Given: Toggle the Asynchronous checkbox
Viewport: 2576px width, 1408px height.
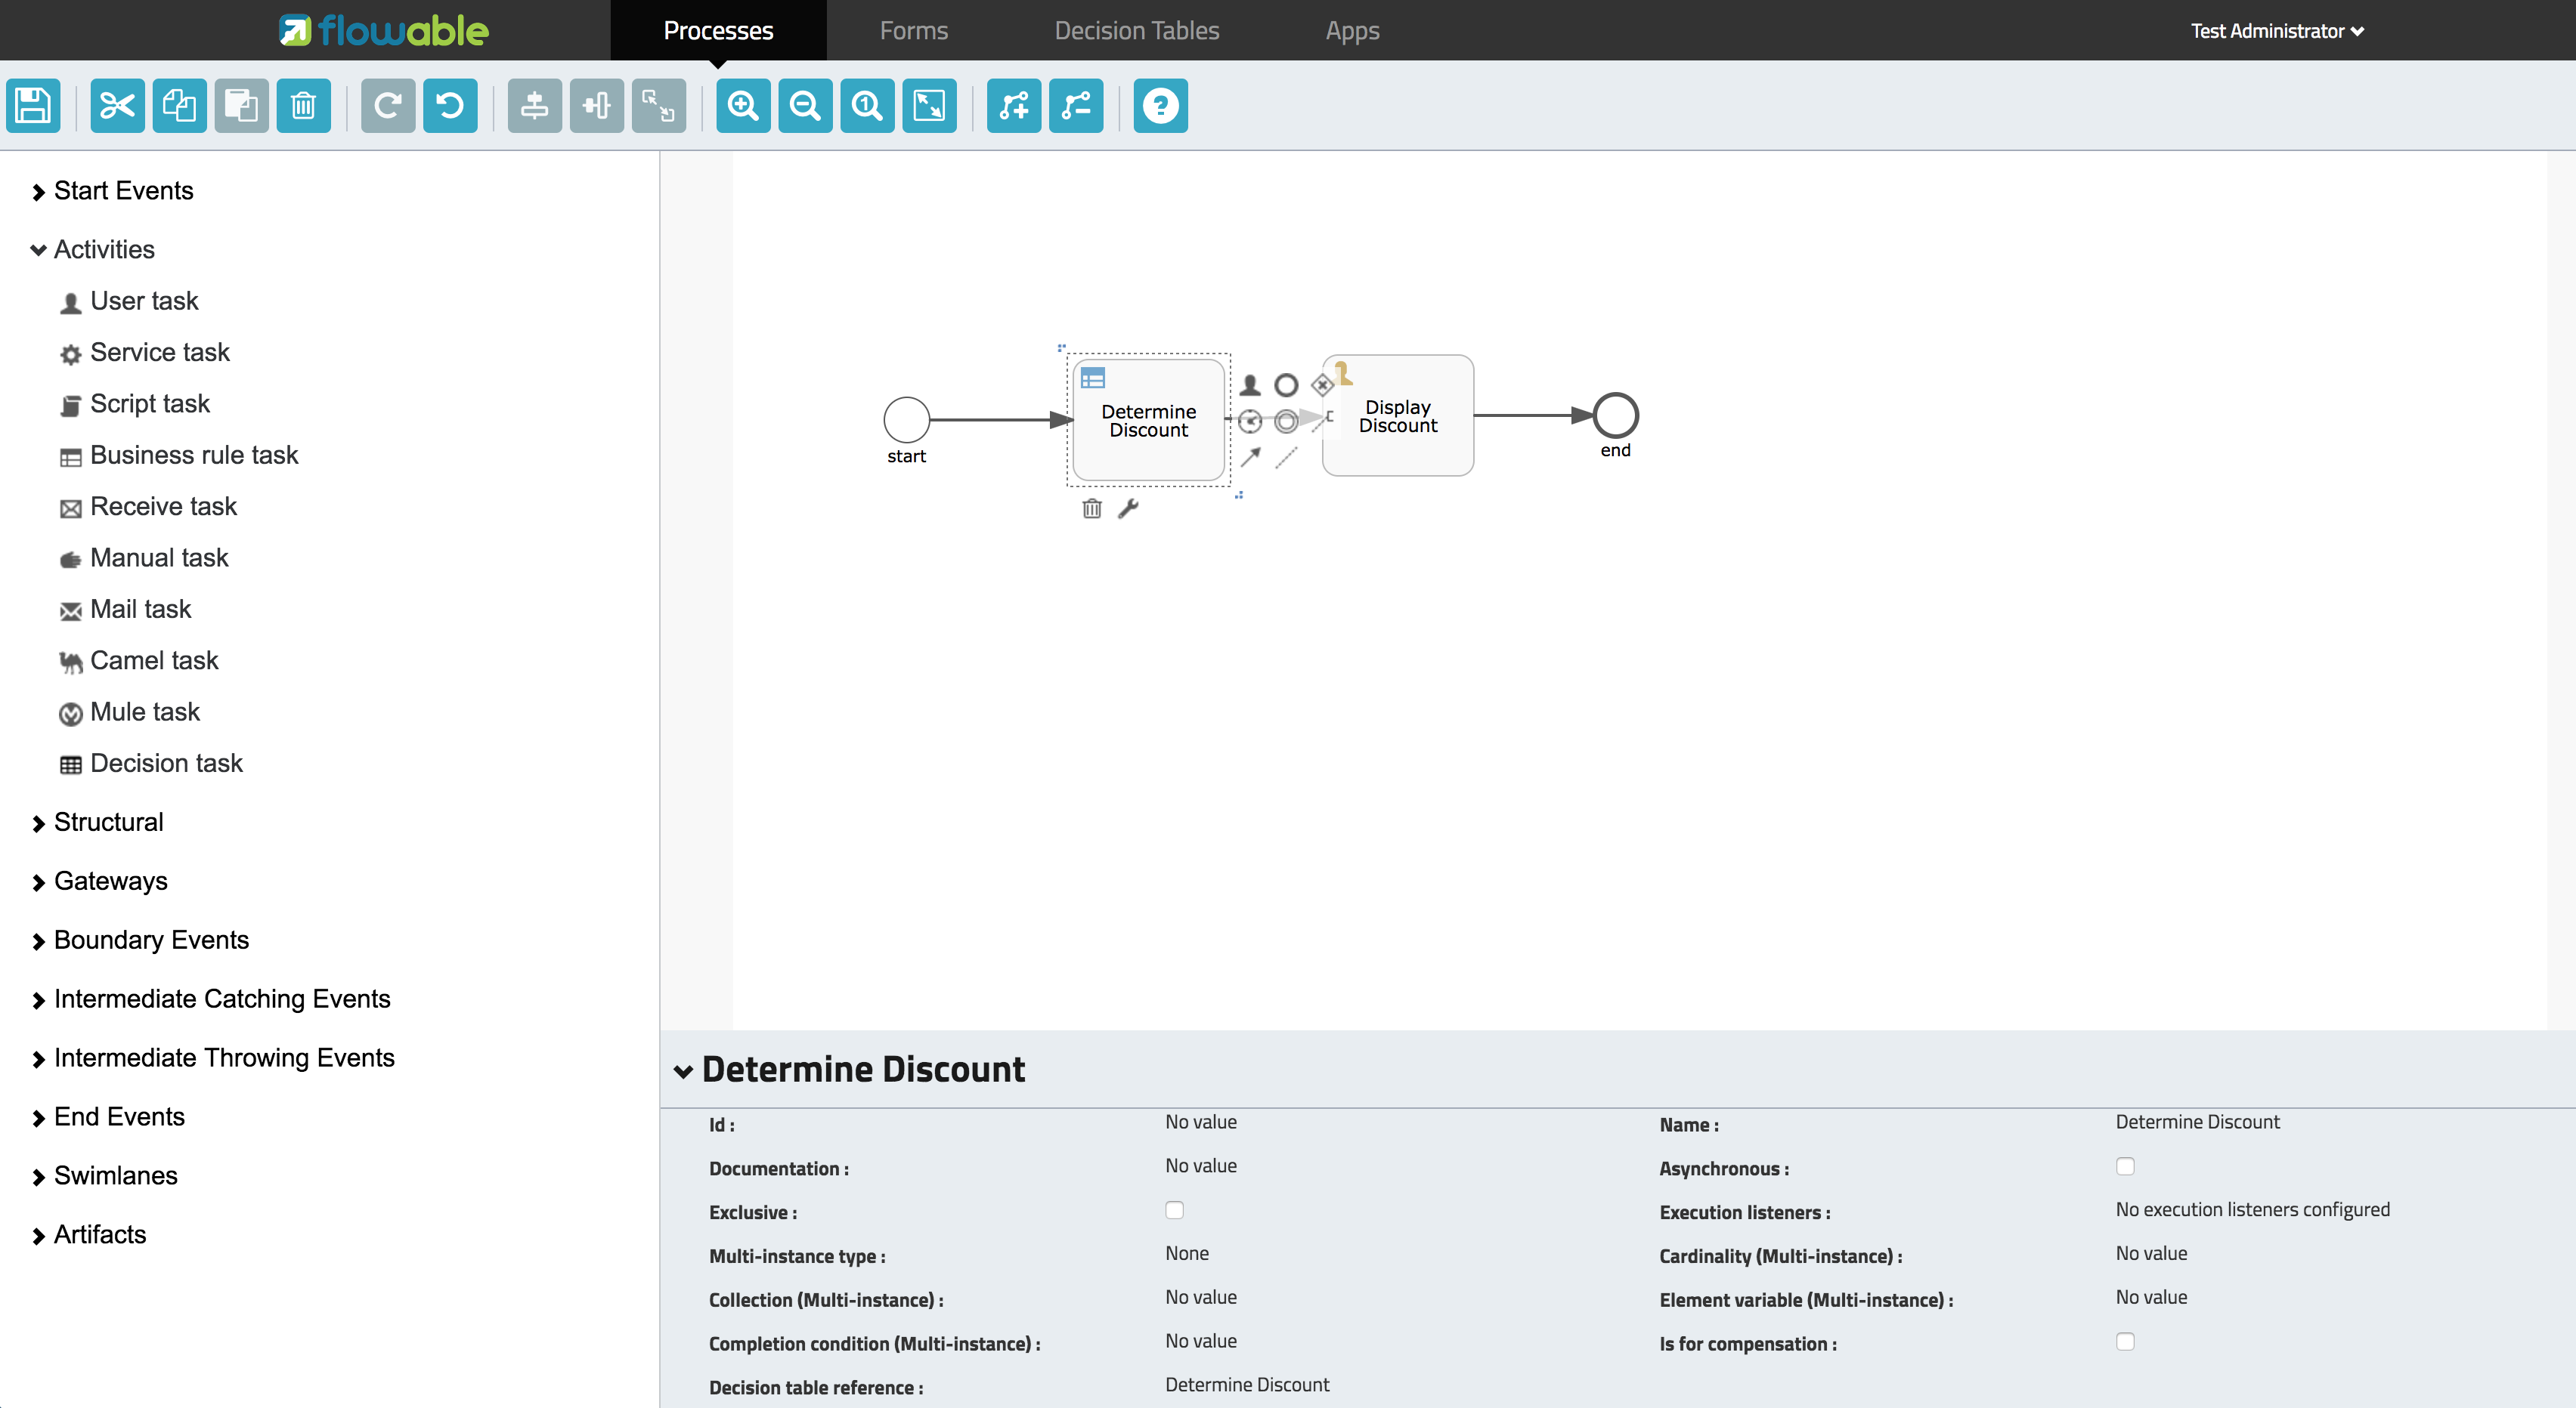Looking at the screenshot, I should [x=2125, y=1166].
